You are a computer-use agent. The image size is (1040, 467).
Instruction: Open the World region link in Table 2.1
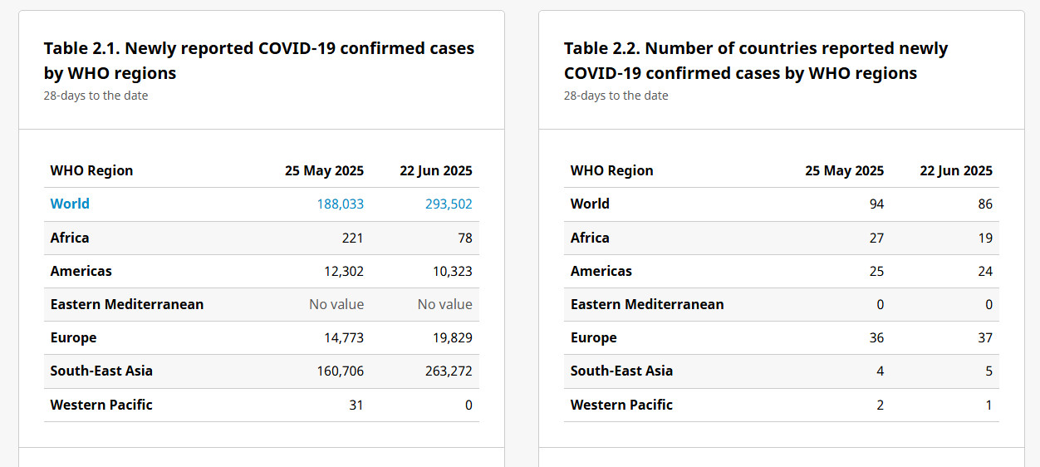point(70,204)
